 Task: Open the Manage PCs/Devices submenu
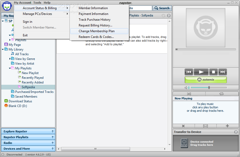point(42,14)
